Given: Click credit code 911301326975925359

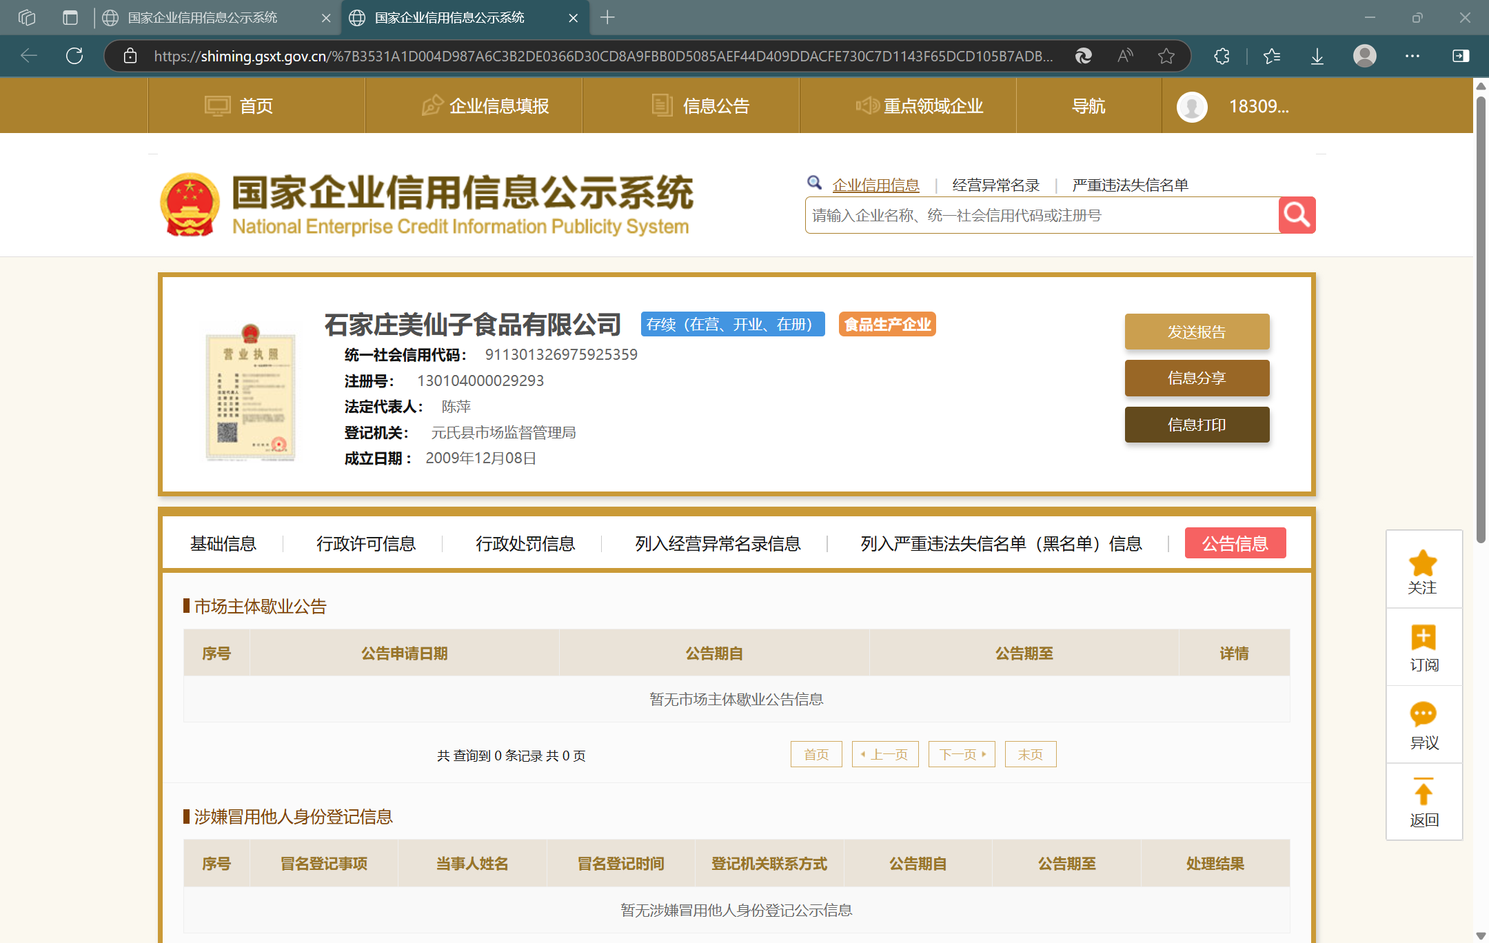Looking at the screenshot, I should pos(561,354).
